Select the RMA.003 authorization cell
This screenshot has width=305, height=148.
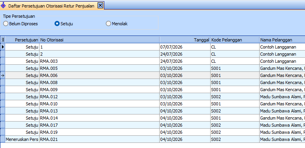[100, 61]
